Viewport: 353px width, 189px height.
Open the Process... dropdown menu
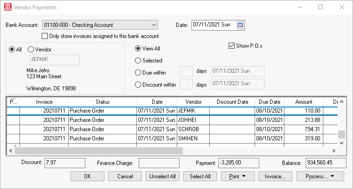(x=320, y=176)
